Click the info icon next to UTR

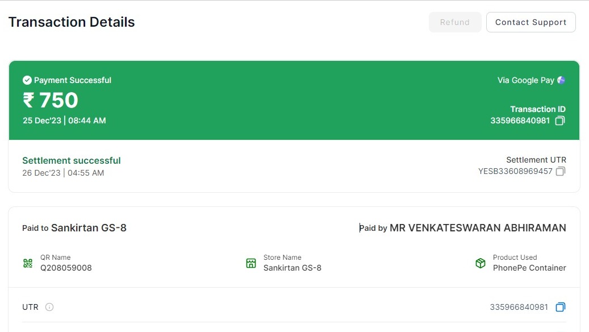click(49, 307)
